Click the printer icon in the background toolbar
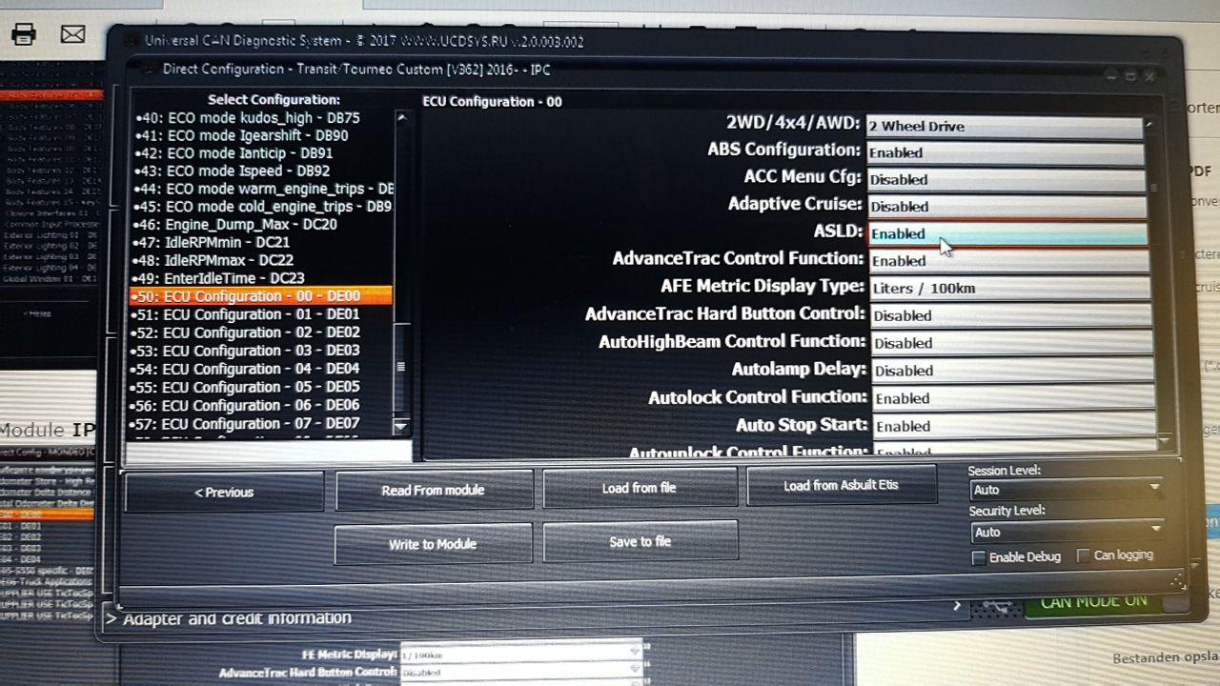Image resolution: width=1220 pixels, height=686 pixels. coord(23,34)
